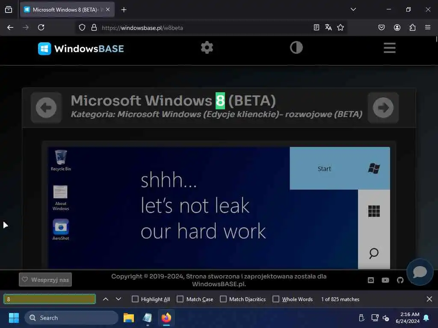Open the site YouTube icon
The width and height of the screenshot is (438, 328).
pos(385,280)
